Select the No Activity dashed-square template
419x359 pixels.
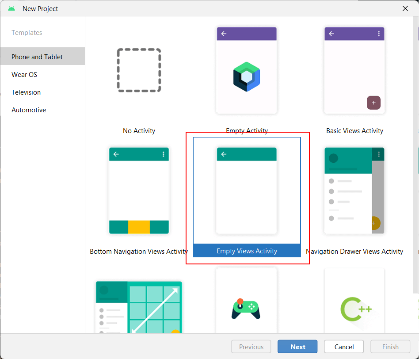pos(139,70)
